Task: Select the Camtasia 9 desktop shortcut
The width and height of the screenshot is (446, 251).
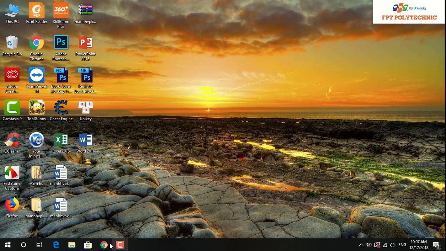Action: (12, 111)
